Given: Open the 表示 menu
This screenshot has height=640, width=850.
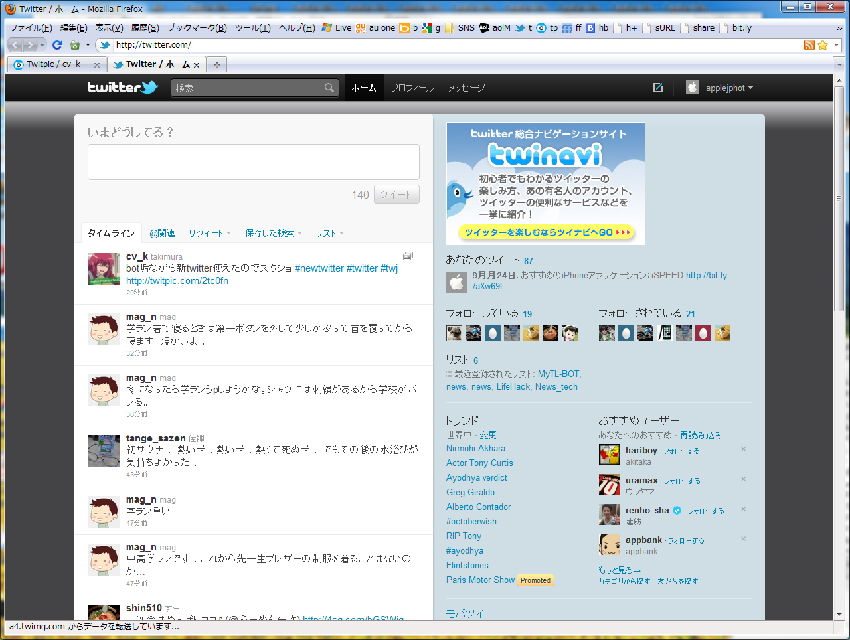Looking at the screenshot, I should pos(109,27).
